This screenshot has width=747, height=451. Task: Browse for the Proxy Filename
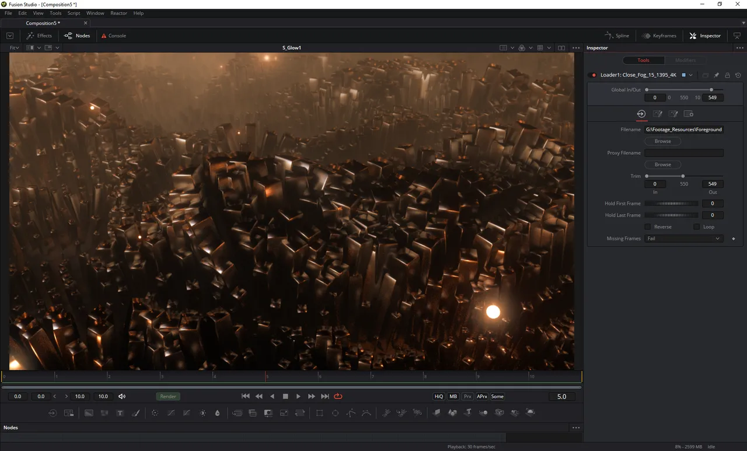(663, 165)
